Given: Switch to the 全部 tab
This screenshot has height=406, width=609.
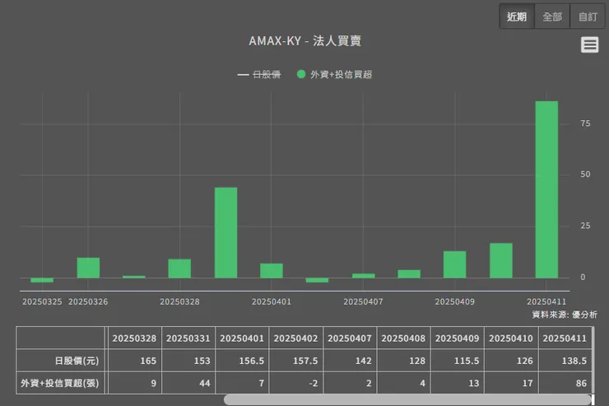Looking at the screenshot, I should tap(552, 16).
